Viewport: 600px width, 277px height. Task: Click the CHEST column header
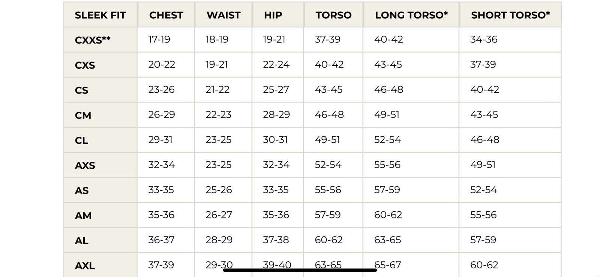point(166,15)
